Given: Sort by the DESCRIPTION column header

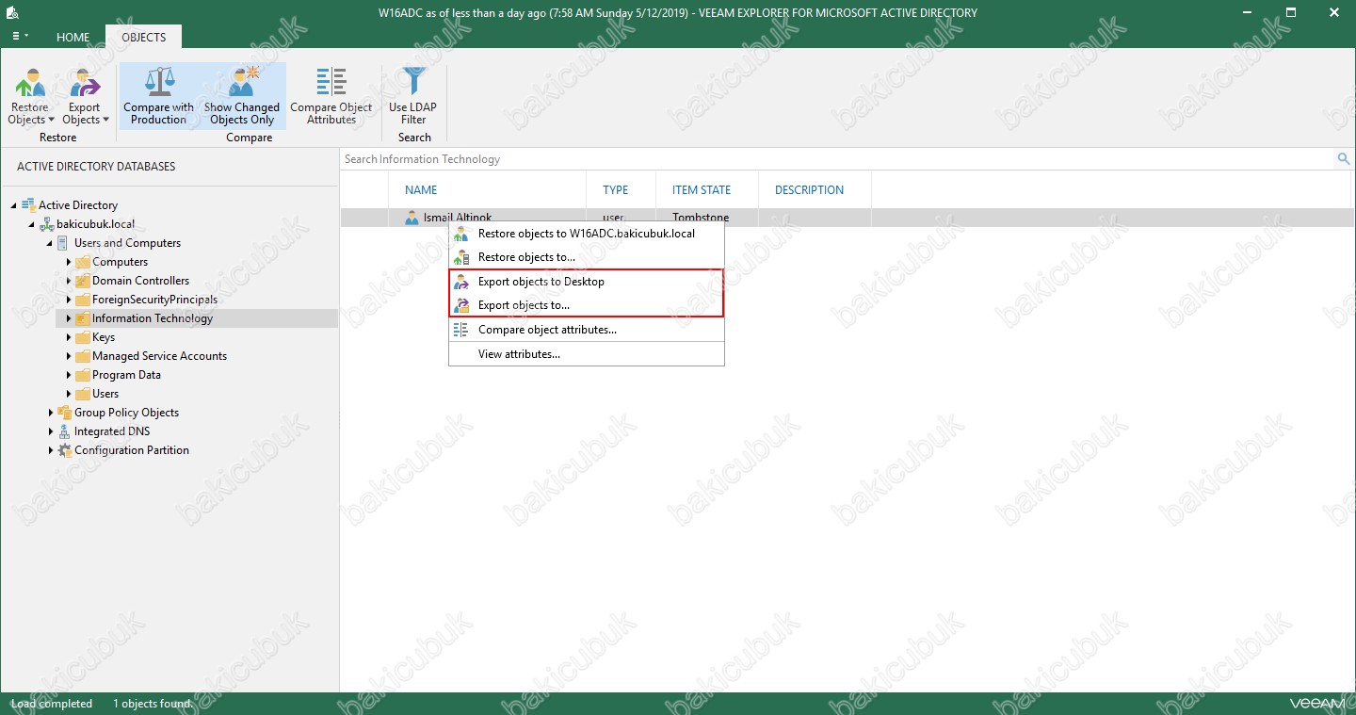Looking at the screenshot, I should click(x=809, y=189).
